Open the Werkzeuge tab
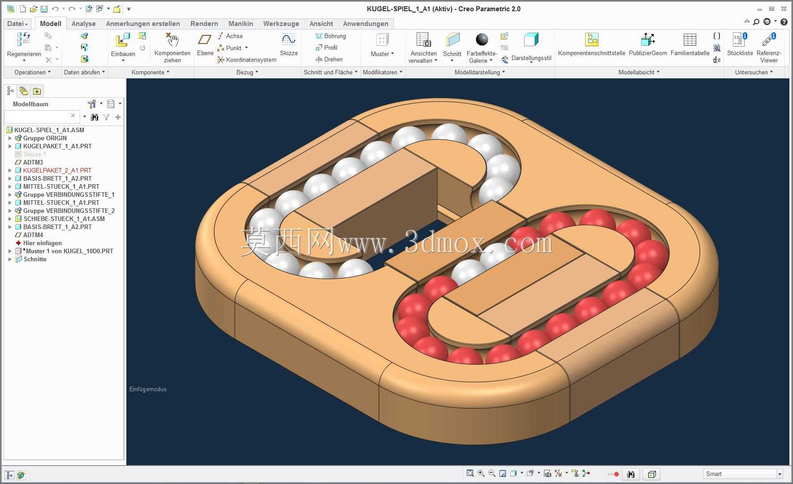Viewport: 793px width, 484px height. point(281,24)
